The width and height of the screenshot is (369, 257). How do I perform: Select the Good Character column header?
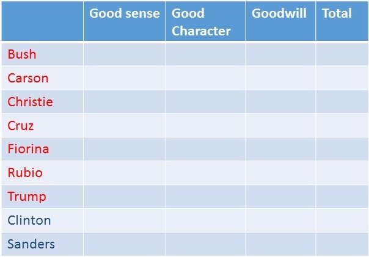click(x=201, y=22)
